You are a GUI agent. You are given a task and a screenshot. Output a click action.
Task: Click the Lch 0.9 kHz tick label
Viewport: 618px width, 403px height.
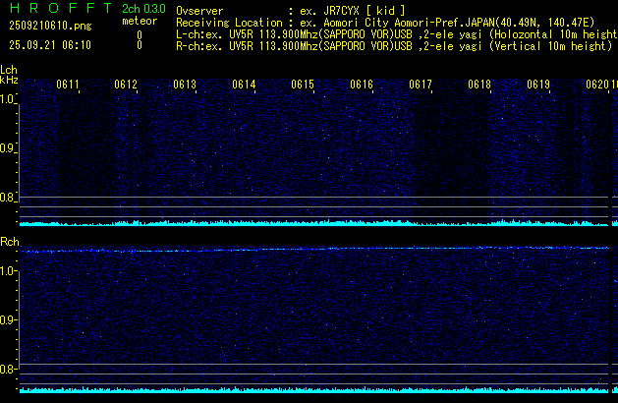[x=9, y=148]
